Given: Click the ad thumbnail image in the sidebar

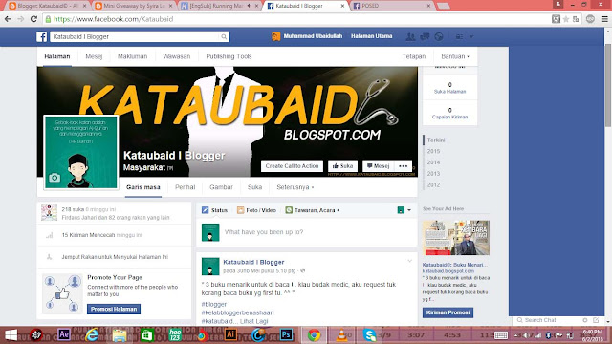Looking at the screenshot, I should pos(456,238).
